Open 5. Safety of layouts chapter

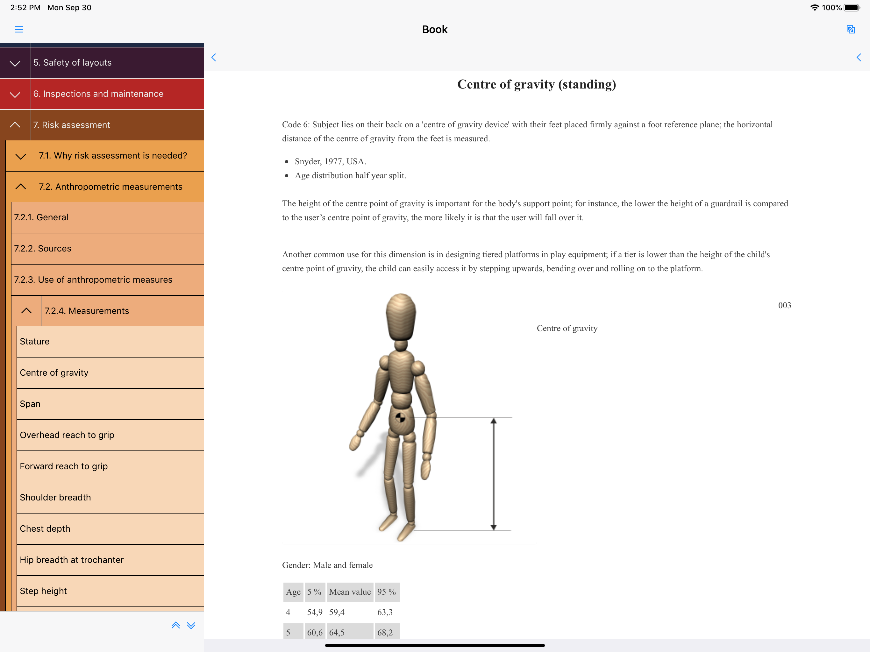[117, 62]
